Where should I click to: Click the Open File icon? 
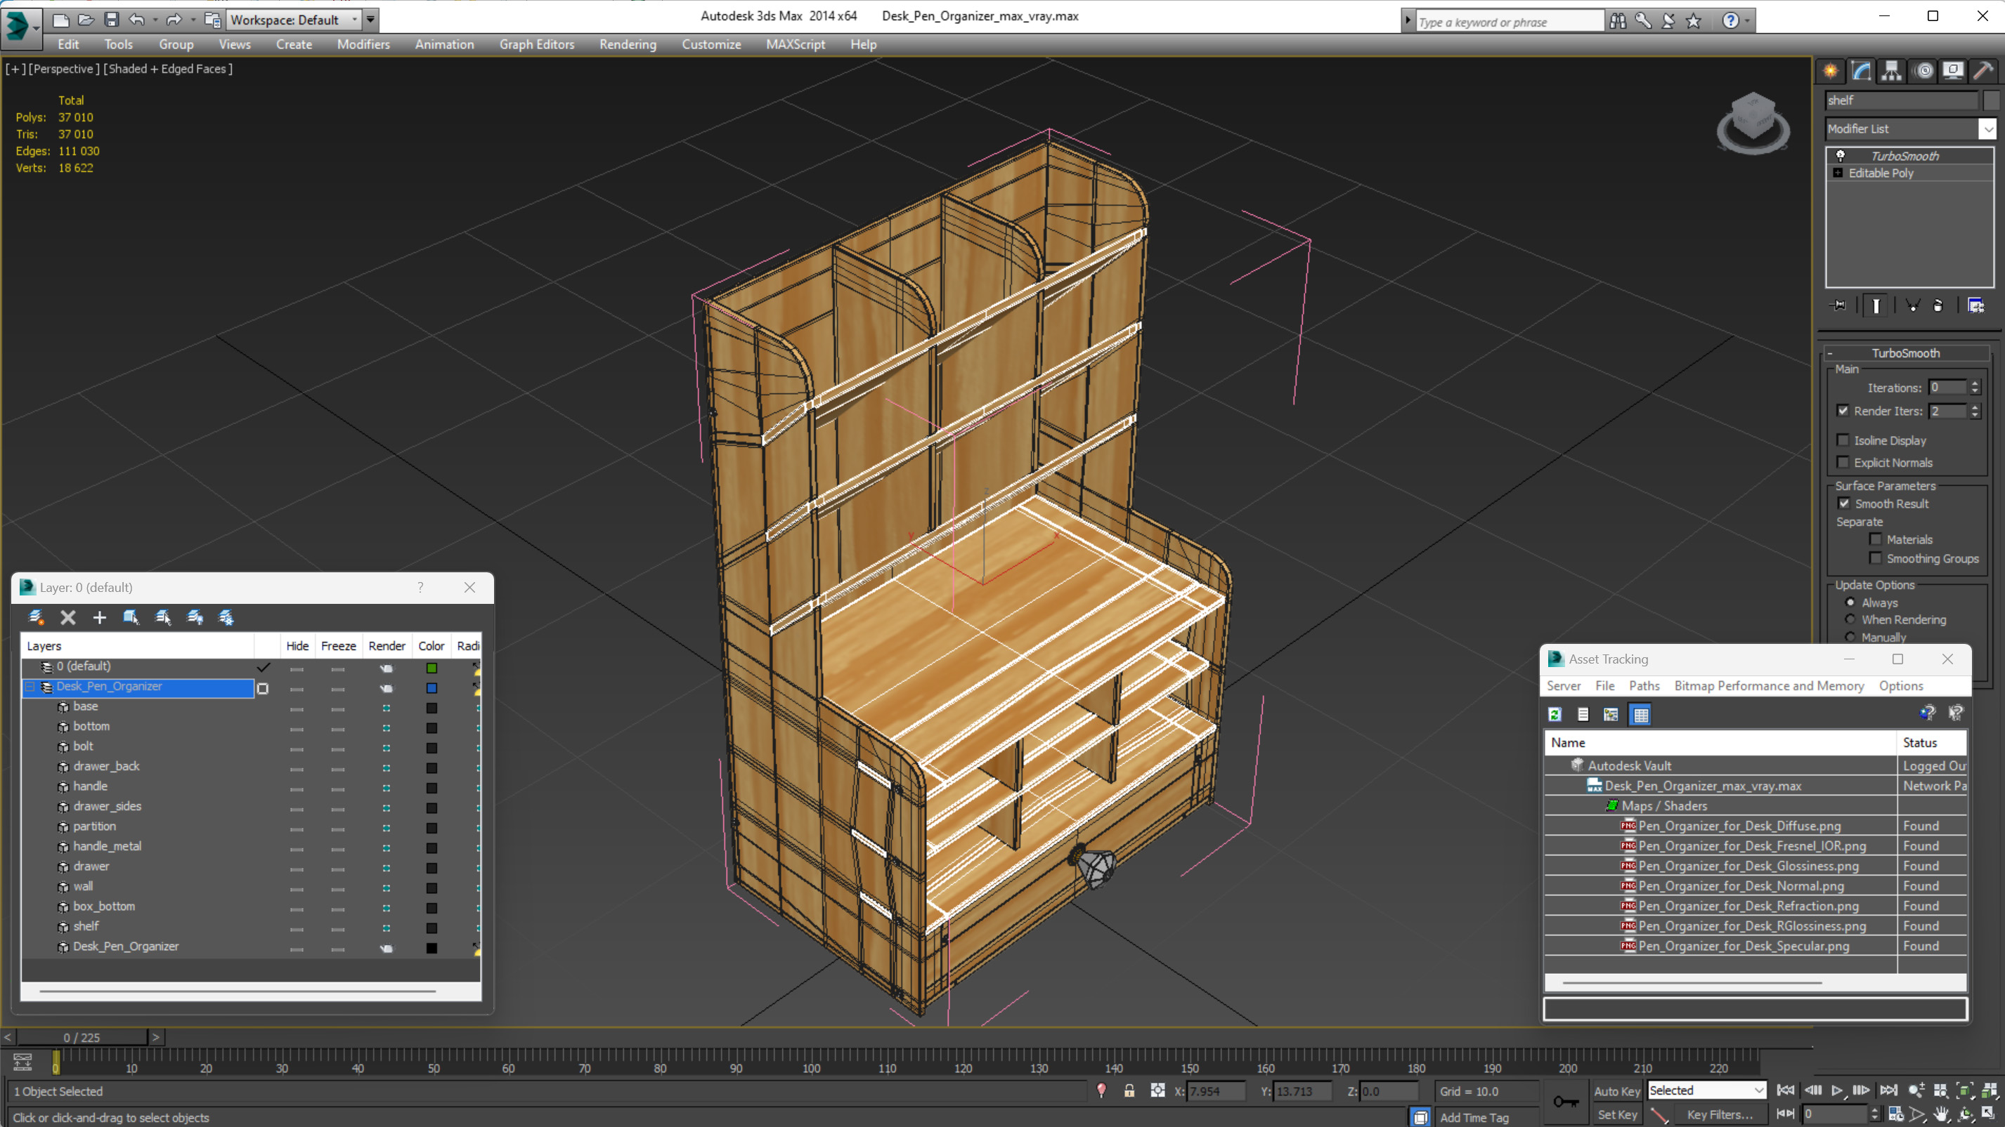tap(86, 20)
